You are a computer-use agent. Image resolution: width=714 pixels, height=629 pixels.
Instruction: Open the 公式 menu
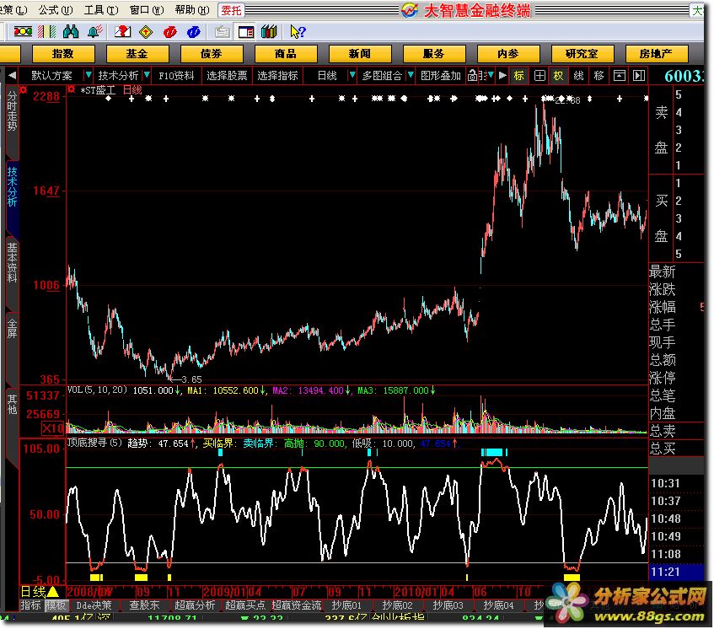[55, 9]
